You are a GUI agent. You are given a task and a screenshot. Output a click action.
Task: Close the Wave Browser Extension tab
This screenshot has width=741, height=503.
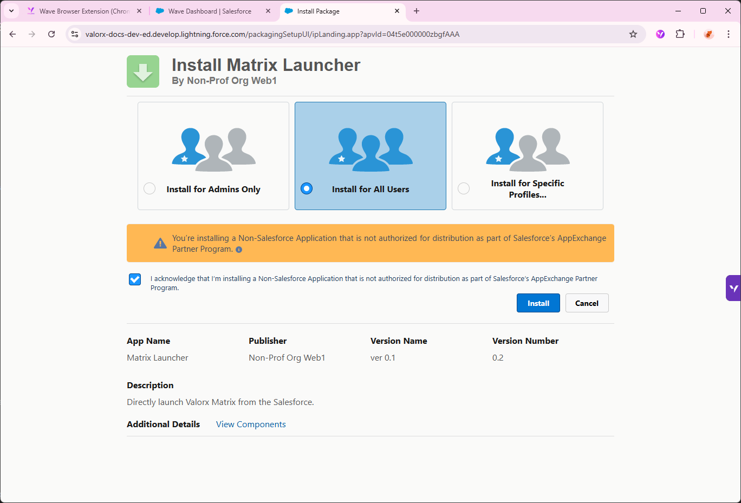coord(139,11)
